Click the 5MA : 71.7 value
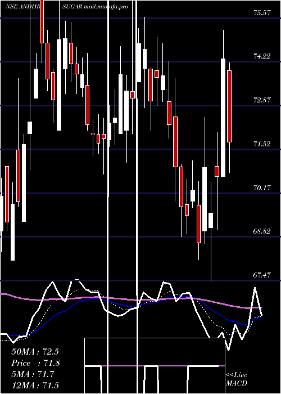Viewport: 281px width, 394px height. 33,374
